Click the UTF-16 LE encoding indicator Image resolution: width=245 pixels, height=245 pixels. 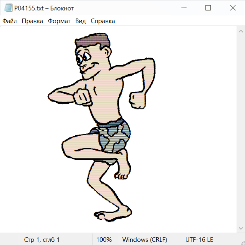[199, 240]
